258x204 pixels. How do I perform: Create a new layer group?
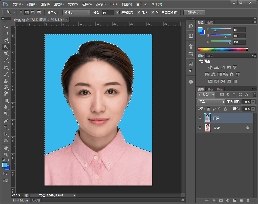pyautogui.click(x=234, y=200)
